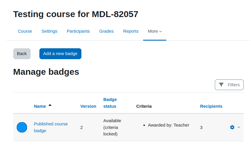The height and width of the screenshot is (146, 251).
Task: Expand the More menu chevron
Action: (160, 31)
